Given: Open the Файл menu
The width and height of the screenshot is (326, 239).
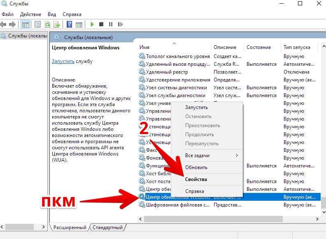Looking at the screenshot, I should 7,14.
